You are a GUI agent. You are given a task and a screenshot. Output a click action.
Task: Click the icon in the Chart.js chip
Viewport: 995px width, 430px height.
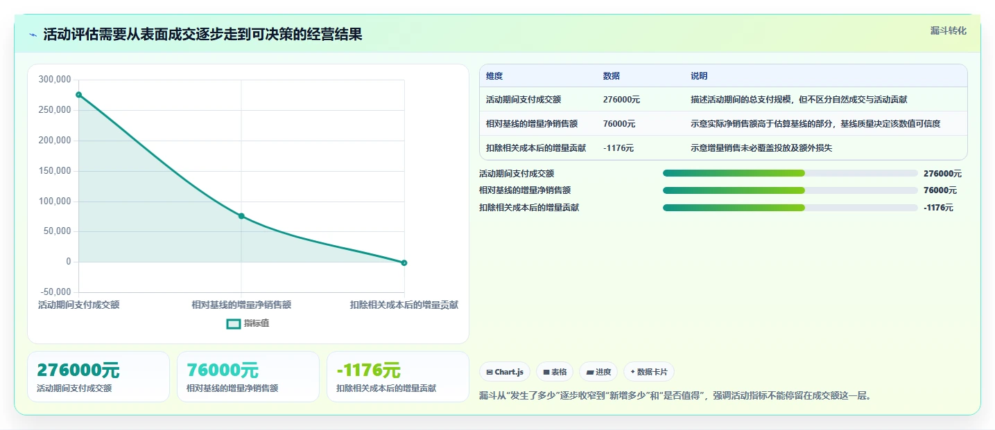[x=490, y=373]
